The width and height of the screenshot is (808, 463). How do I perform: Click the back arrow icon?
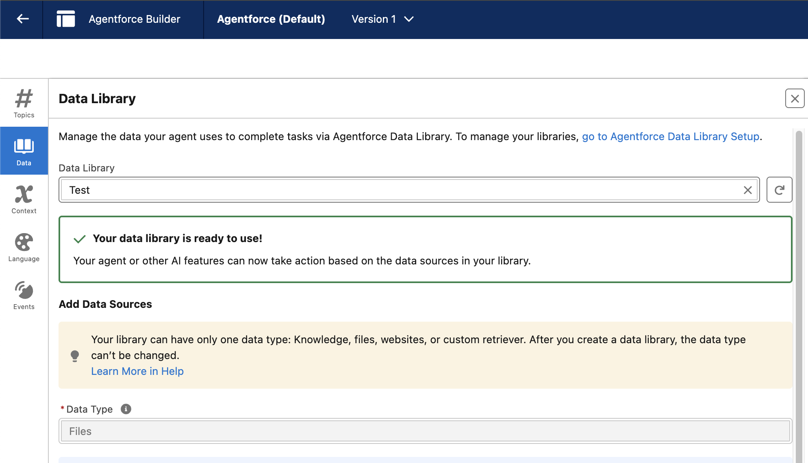[x=22, y=19]
